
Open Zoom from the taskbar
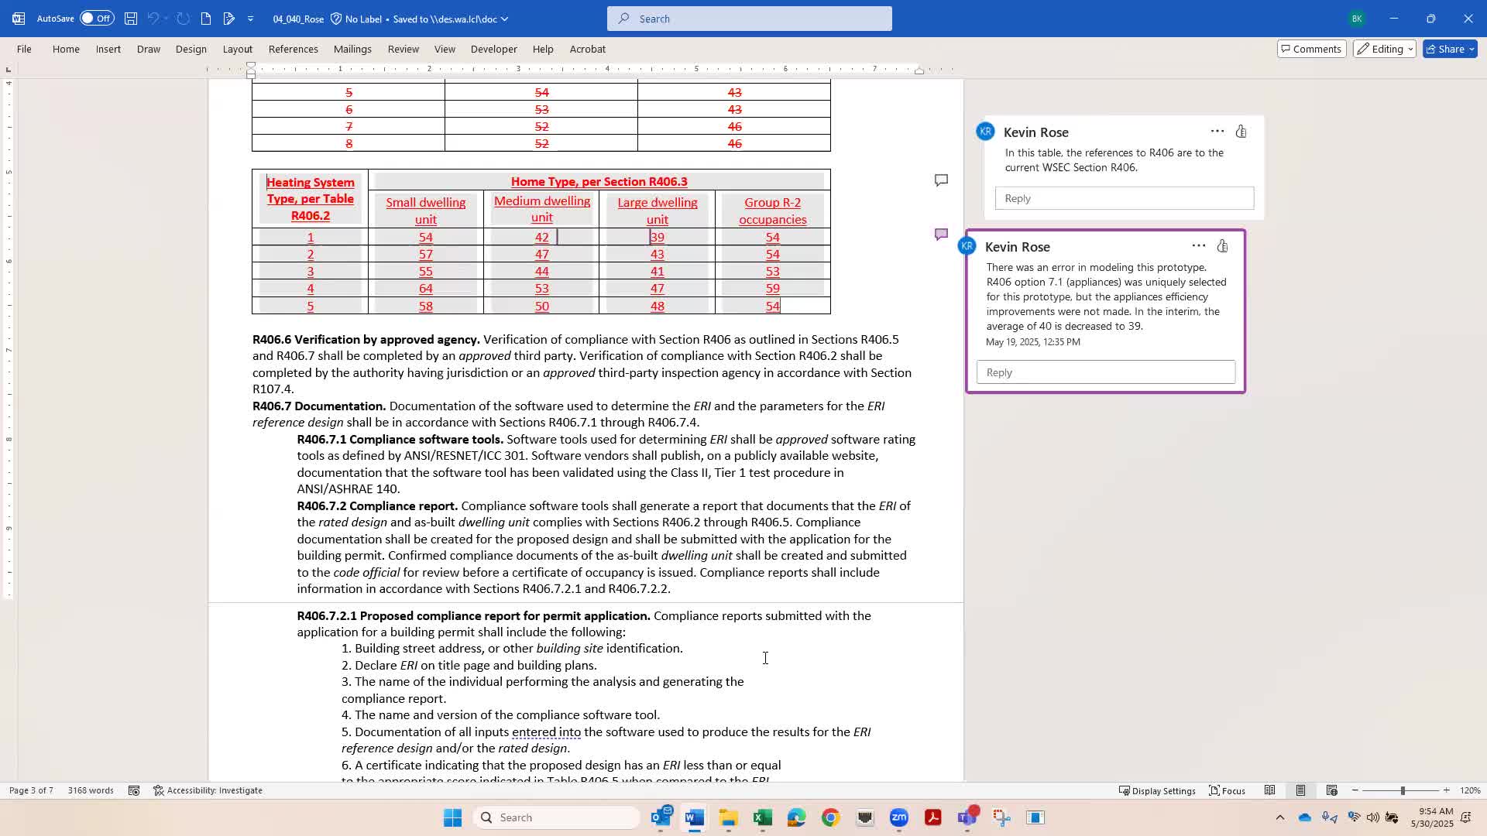tap(899, 817)
